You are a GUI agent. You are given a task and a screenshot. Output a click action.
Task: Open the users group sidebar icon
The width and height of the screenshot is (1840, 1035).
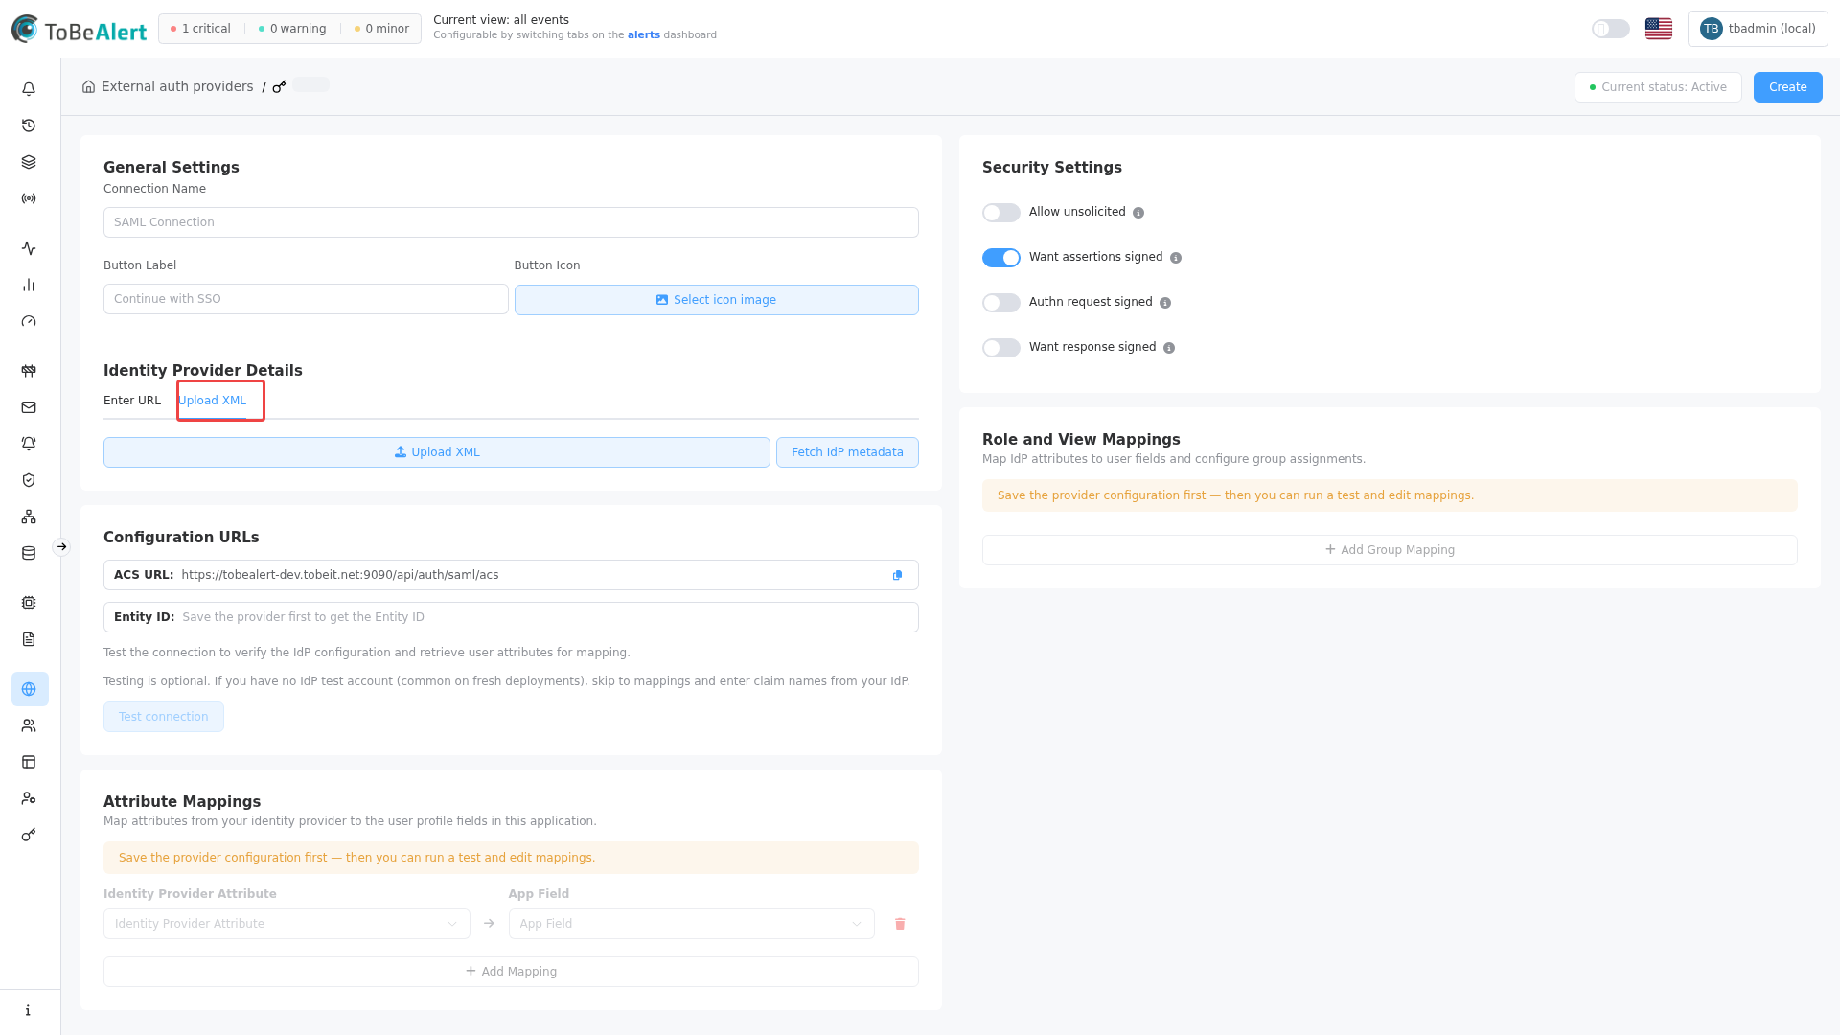(x=29, y=725)
